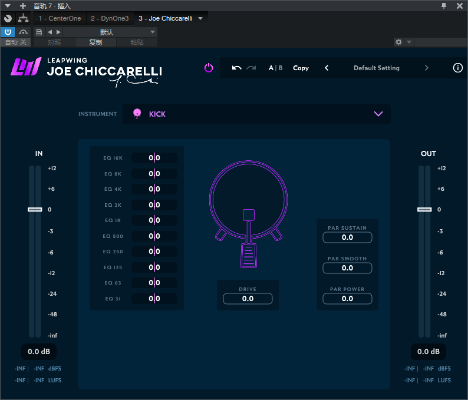The image size is (468, 400).
Task: Switch to 1 - CenterOne insert tab
Action: coord(60,18)
